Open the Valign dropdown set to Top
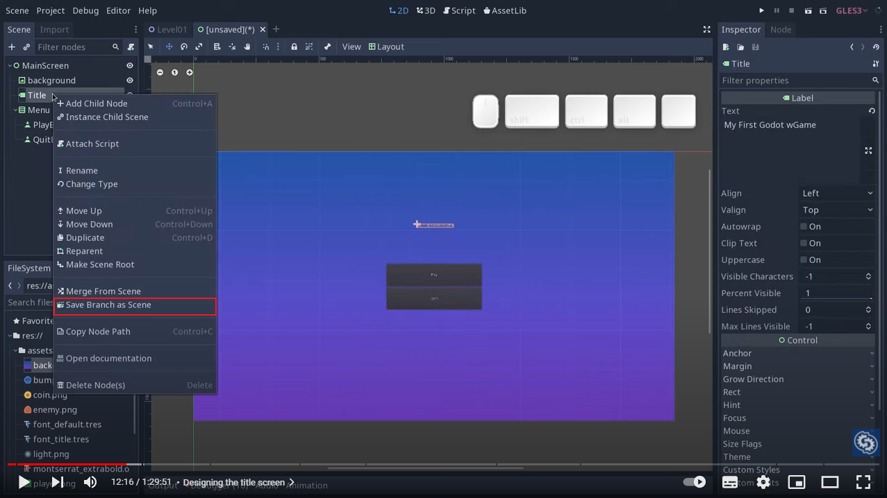The height and width of the screenshot is (498, 887). click(837, 210)
